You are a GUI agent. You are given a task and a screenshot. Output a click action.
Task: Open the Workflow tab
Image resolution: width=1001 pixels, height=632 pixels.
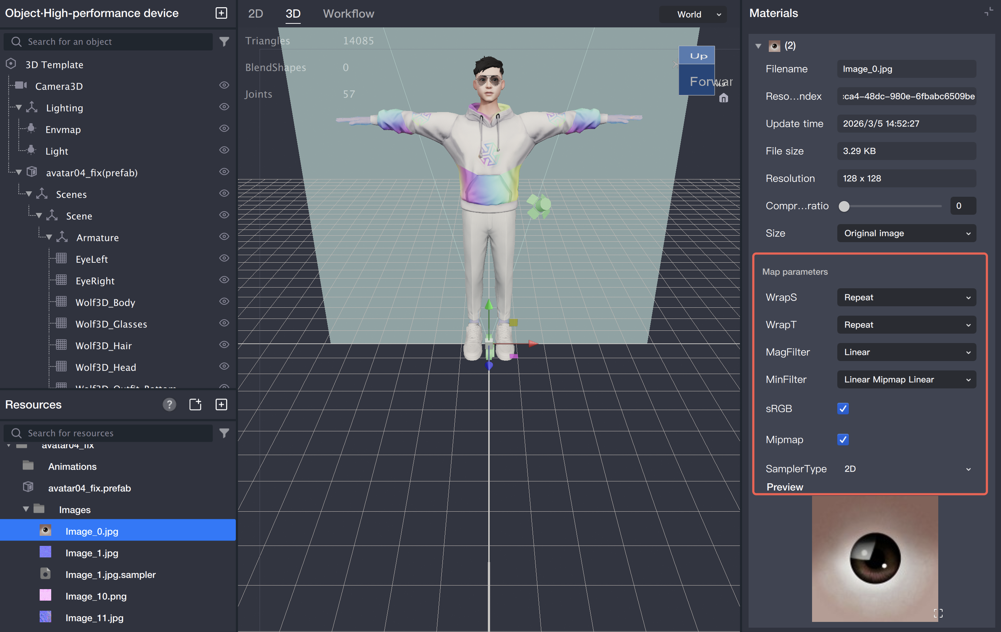tap(348, 14)
